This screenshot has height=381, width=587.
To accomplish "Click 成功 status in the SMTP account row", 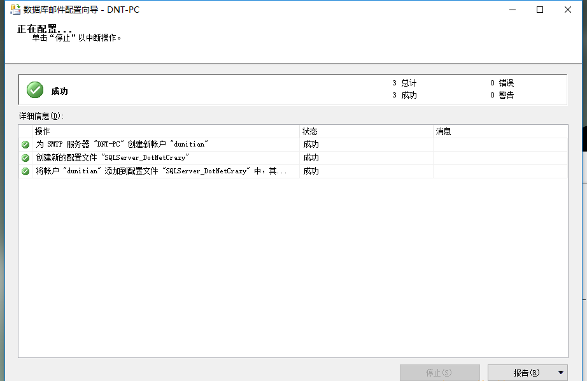I will pos(311,144).
